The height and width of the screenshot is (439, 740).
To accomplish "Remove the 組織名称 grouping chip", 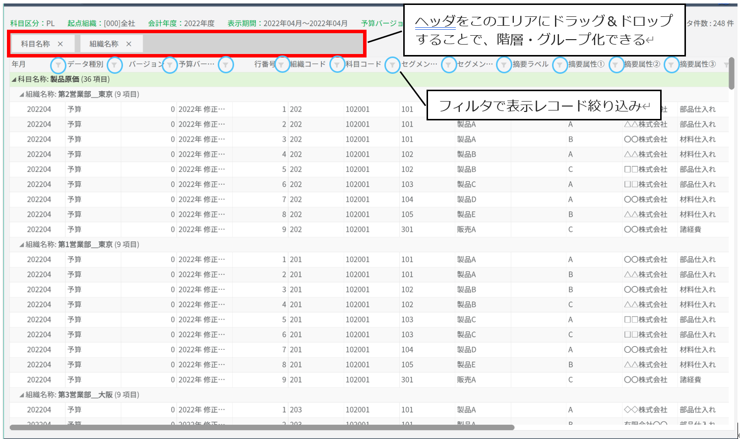I will (x=129, y=44).
